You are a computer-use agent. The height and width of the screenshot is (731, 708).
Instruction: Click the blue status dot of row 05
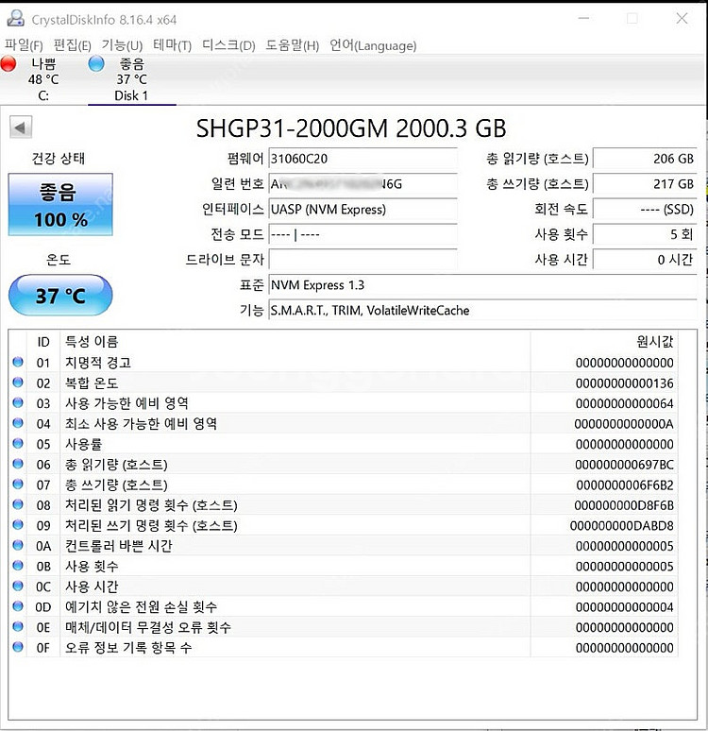point(18,443)
